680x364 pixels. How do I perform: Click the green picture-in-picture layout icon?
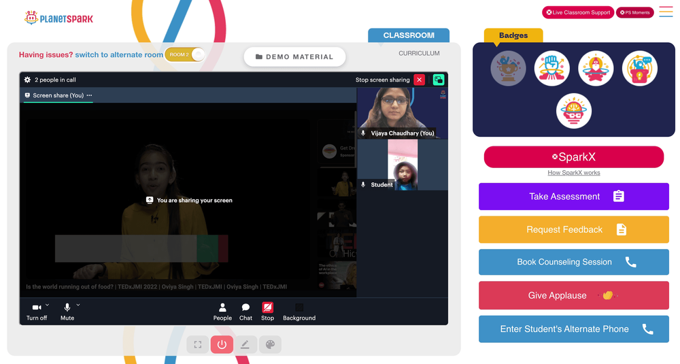tap(439, 80)
